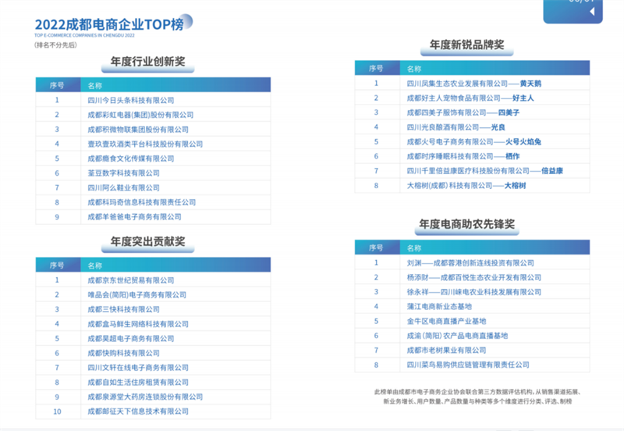Image resolution: width=624 pixels, height=431 pixels.
Task: Select the row '成都京东世纪贸易有限公司'
Action: coord(153,280)
